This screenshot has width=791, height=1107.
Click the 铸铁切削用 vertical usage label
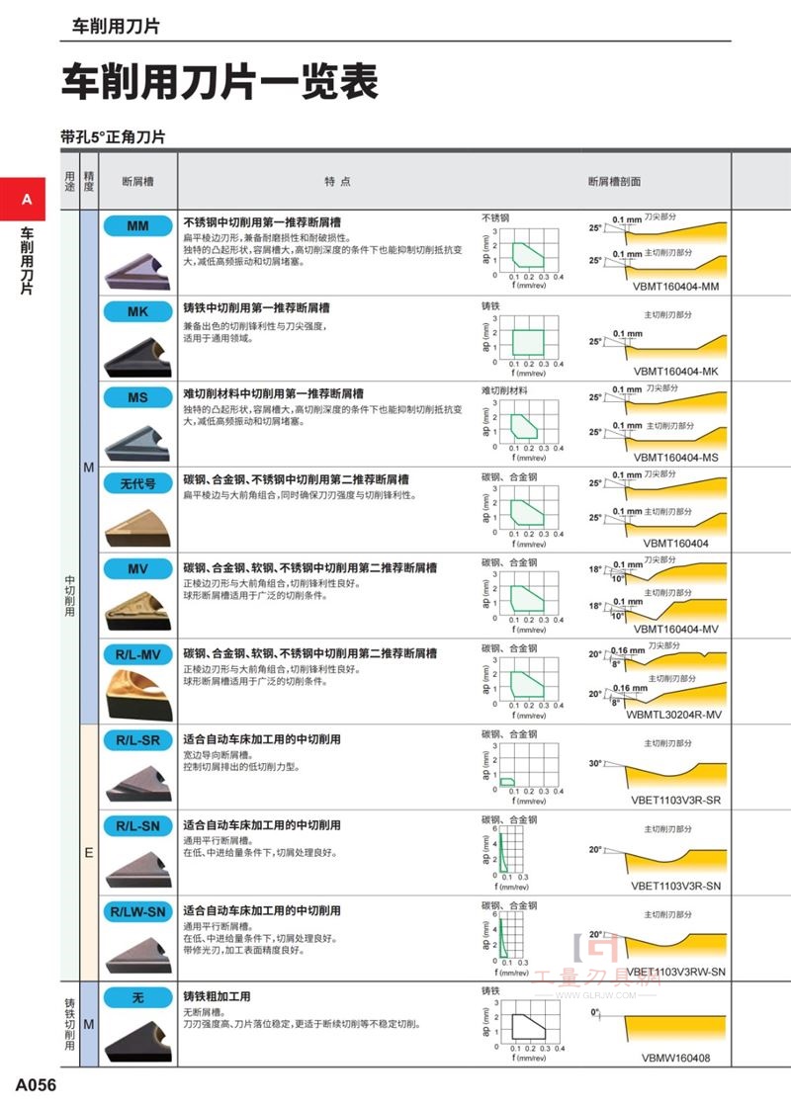pyautogui.click(x=69, y=1024)
